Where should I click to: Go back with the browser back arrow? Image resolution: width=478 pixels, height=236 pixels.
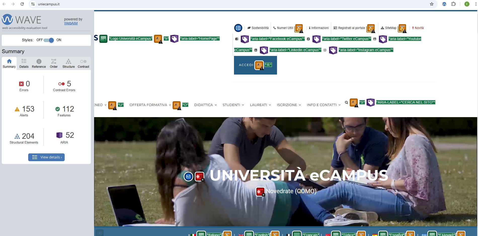point(4,4)
